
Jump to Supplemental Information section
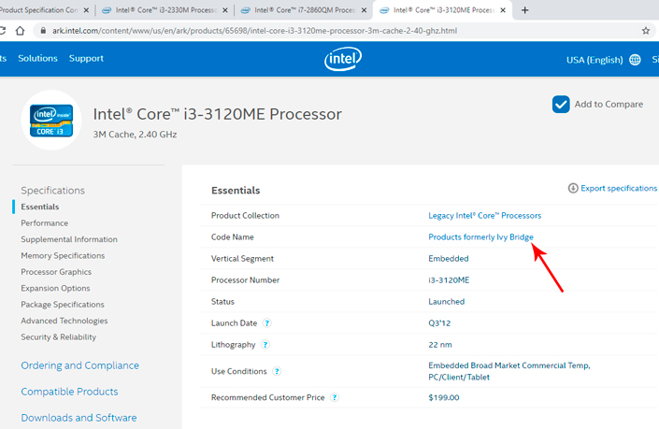tap(69, 239)
